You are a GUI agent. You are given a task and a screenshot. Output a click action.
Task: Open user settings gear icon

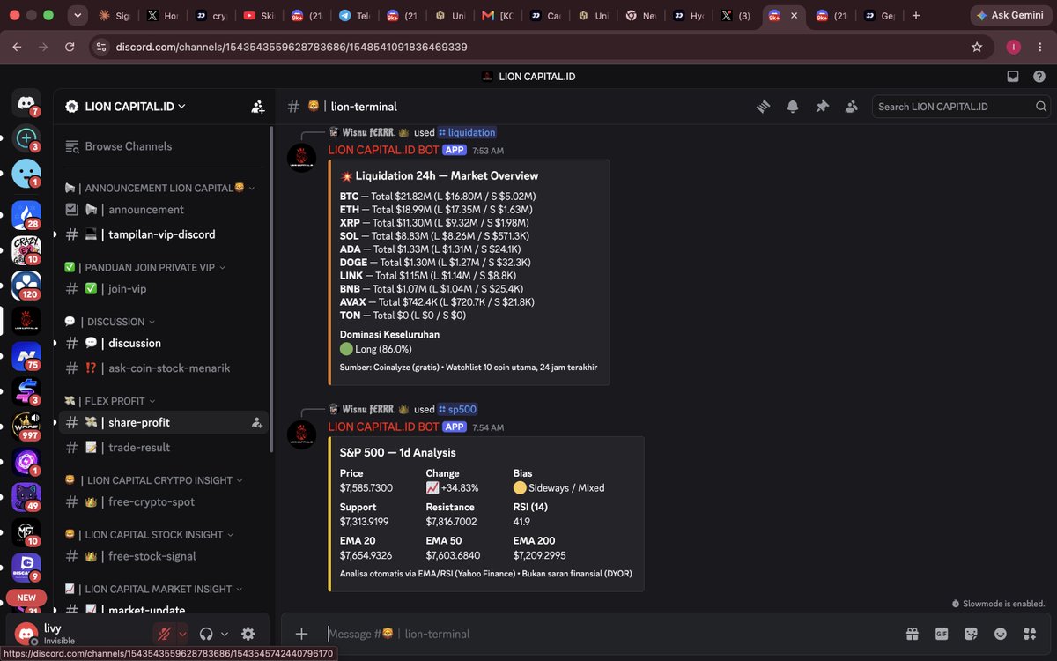click(248, 634)
